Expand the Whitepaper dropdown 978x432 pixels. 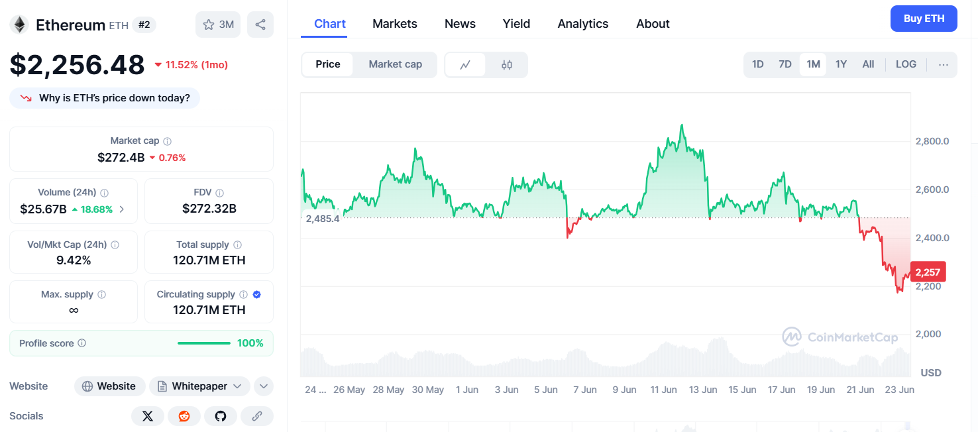pos(199,386)
